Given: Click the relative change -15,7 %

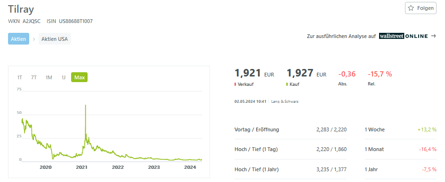Looking at the screenshot, I should tap(380, 74).
